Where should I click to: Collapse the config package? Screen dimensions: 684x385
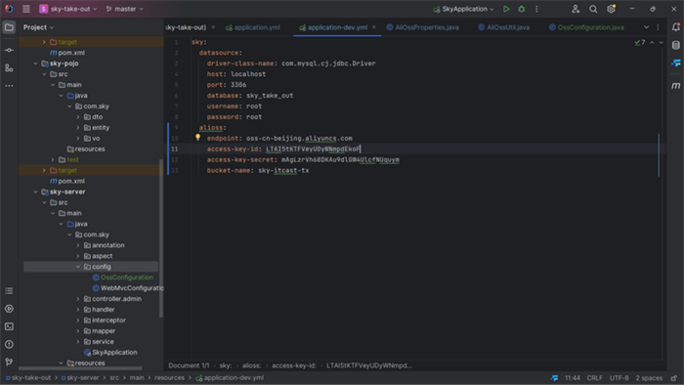pyautogui.click(x=78, y=267)
